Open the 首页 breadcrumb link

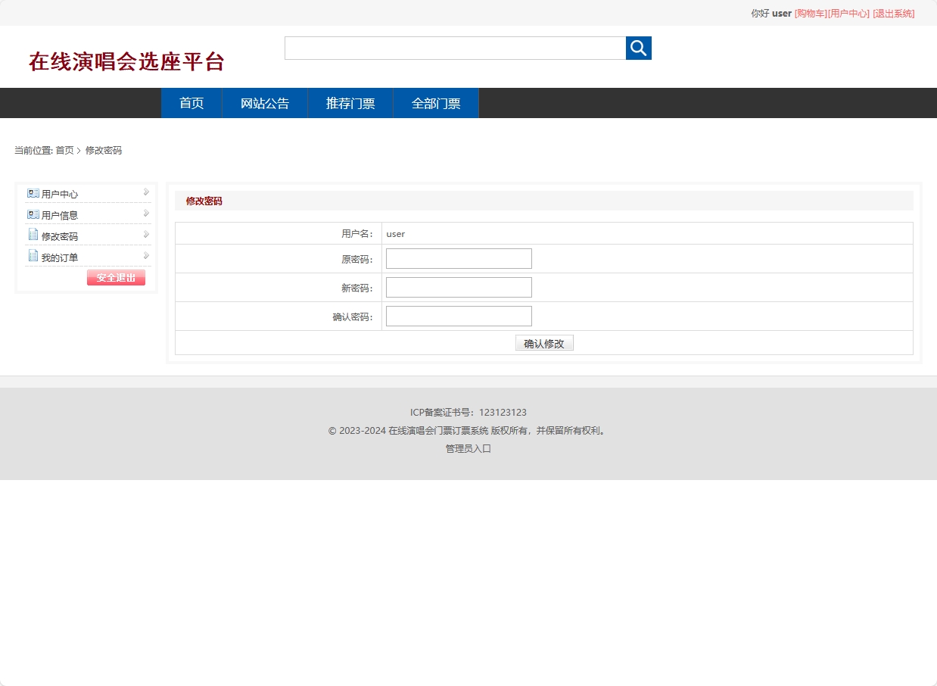pyautogui.click(x=64, y=150)
